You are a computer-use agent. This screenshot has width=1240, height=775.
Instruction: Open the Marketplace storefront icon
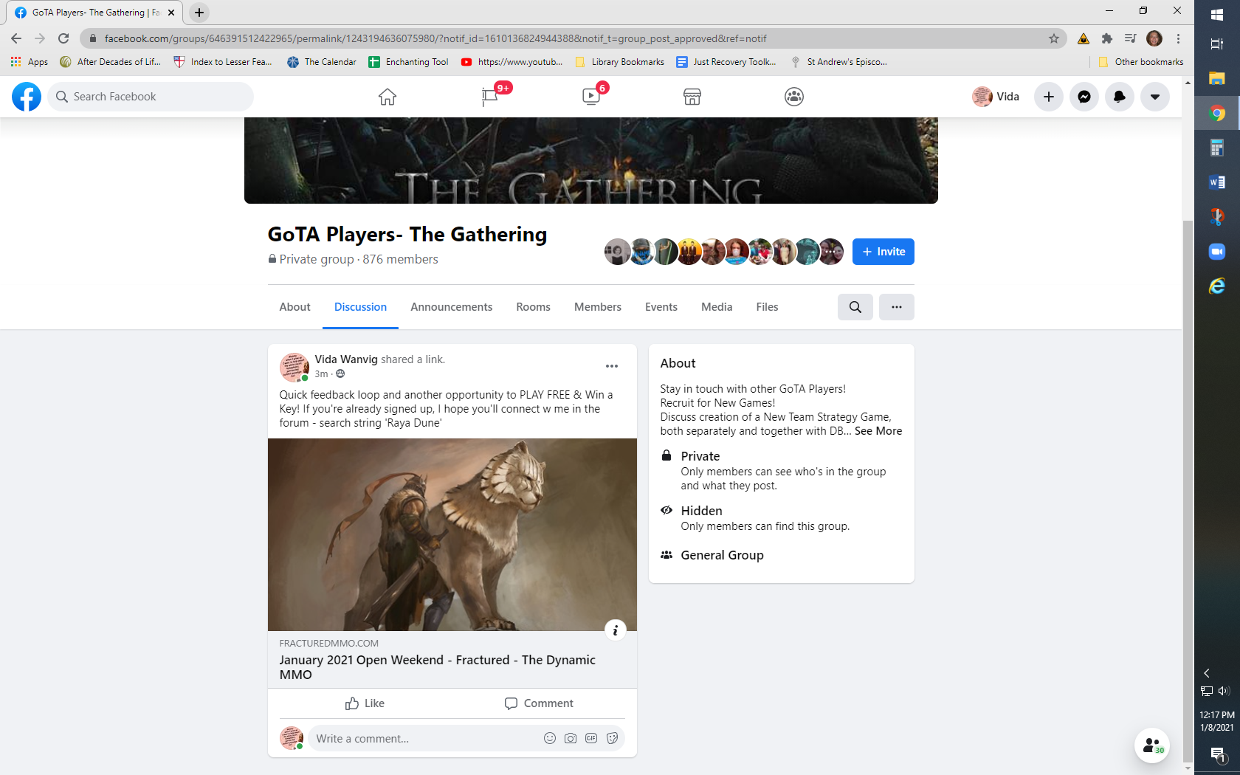pyautogui.click(x=692, y=97)
